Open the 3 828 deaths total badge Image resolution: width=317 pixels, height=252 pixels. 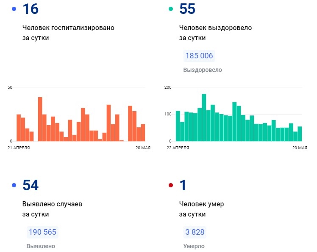coord(195,232)
